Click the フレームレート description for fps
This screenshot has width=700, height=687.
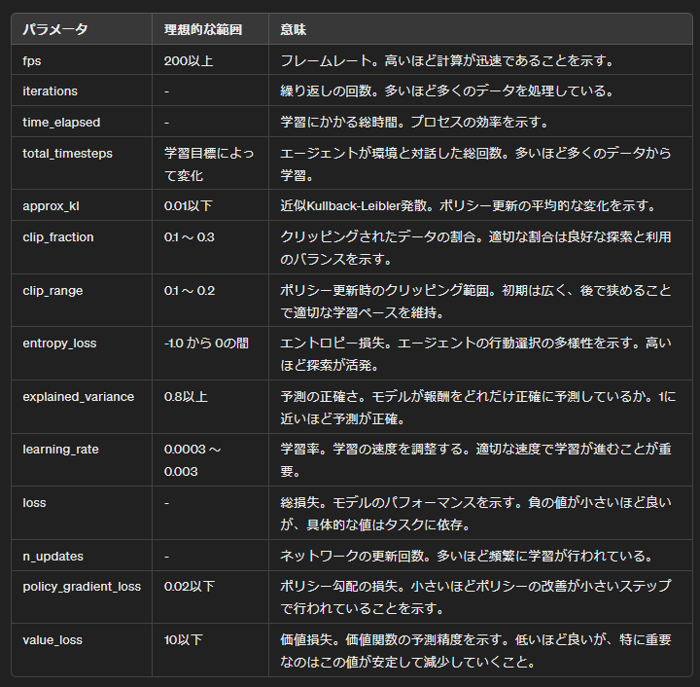coord(447,60)
